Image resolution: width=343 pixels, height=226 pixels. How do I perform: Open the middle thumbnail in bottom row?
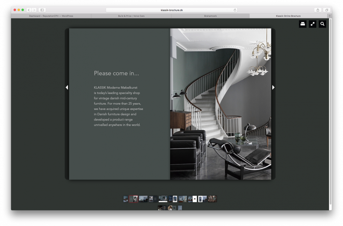tap(172, 207)
